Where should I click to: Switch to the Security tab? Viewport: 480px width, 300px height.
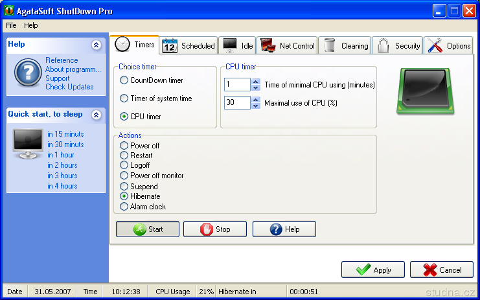(x=397, y=45)
